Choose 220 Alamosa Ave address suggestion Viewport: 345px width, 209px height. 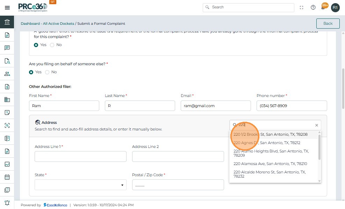pos(270,164)
